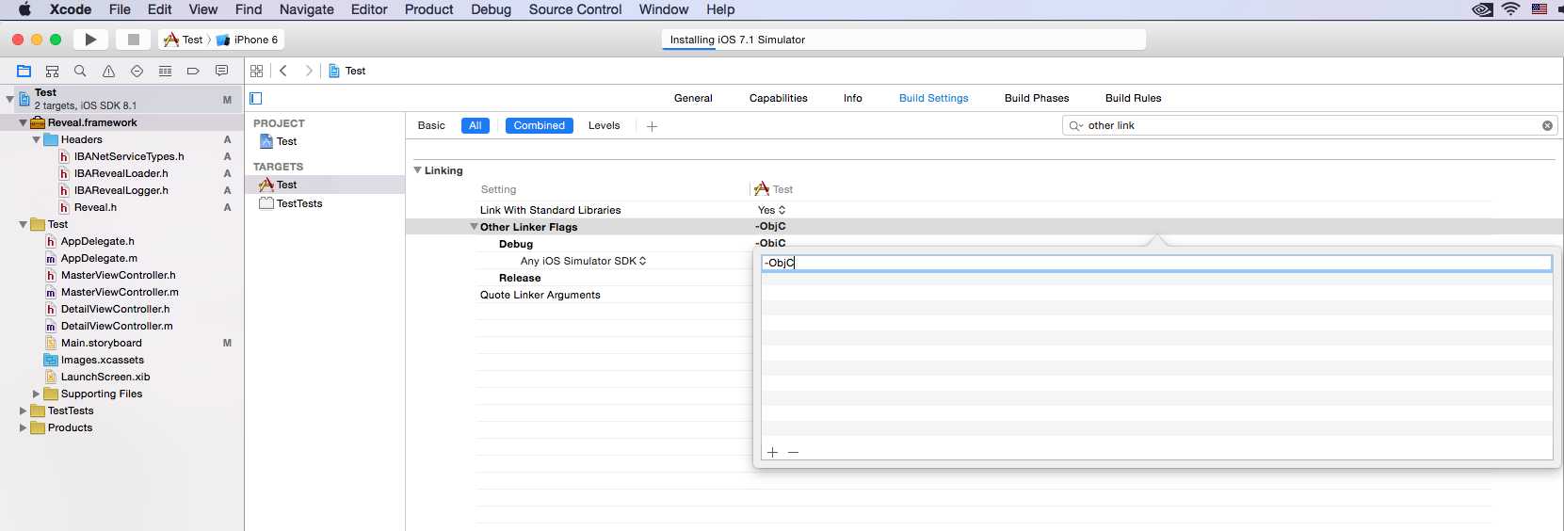Run the project with the Play button
The image size is (1564, 531).
[x=90, y=40]
